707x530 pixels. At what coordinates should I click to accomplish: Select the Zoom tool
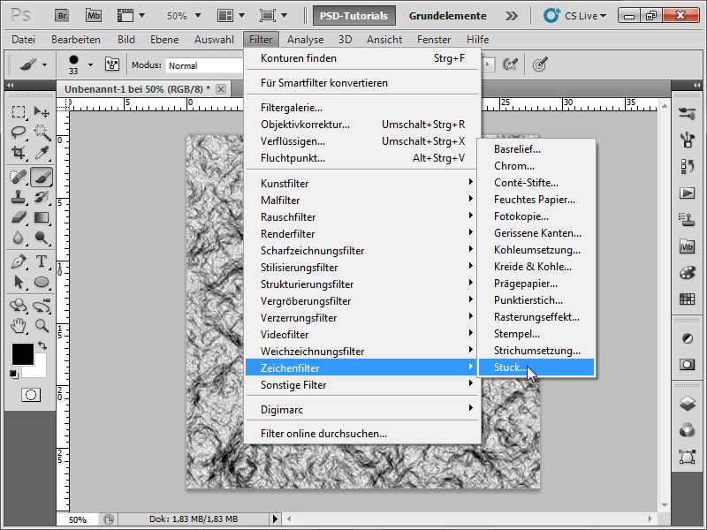[42, 326]
